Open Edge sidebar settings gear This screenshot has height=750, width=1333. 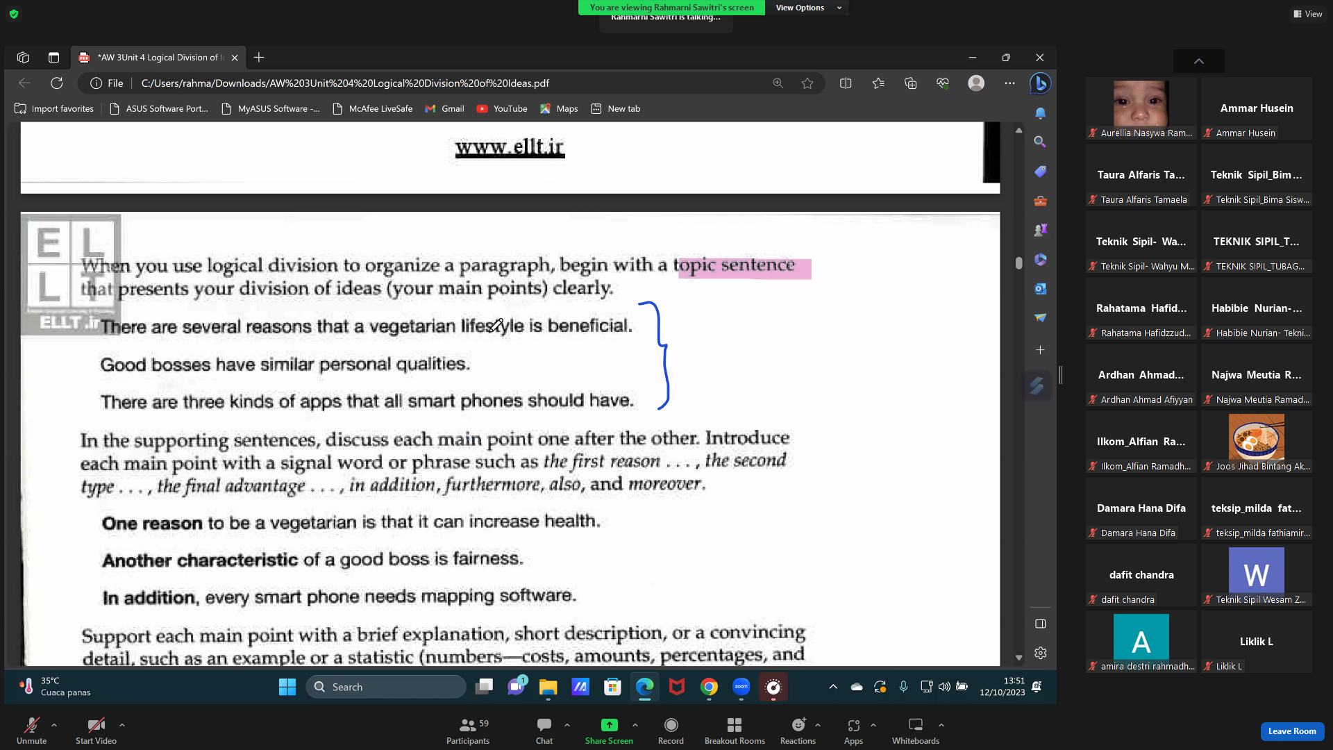[x=1040, y=653]
